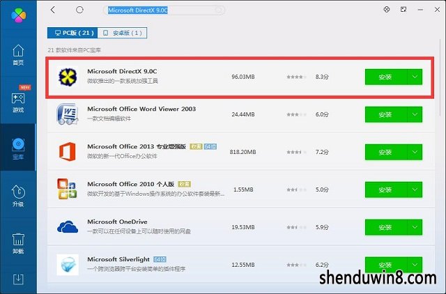Click the star rating for Microsoft OneDrive
Image resolution: width=446 pixels, height=294 pixels.
pos(296,227)
